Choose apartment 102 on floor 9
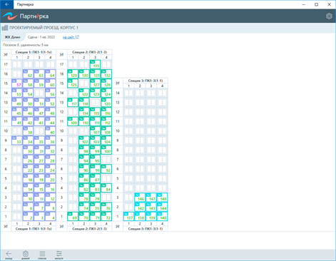 click(84, 140)
